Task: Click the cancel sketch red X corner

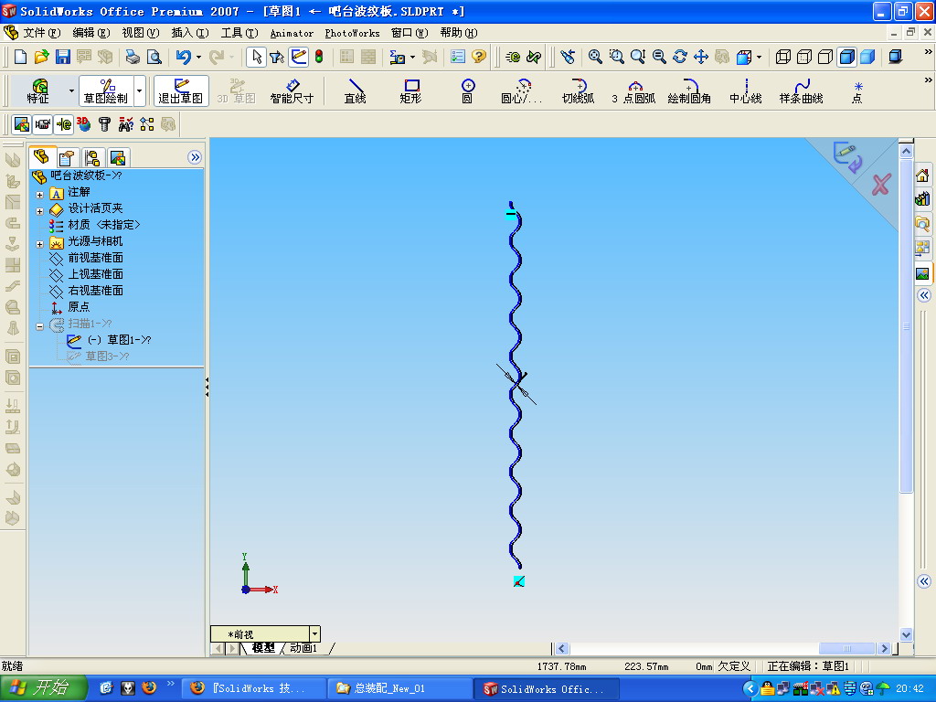Action: [x=881, y=185]
